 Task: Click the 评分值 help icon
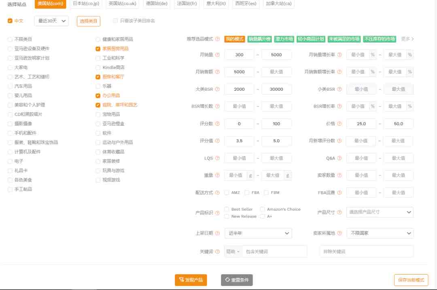point(217,141)
